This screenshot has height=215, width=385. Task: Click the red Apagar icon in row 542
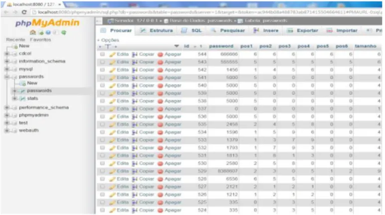[x=161, y=70]
